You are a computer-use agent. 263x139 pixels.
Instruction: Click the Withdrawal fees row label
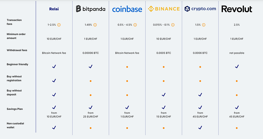point(17,50)
